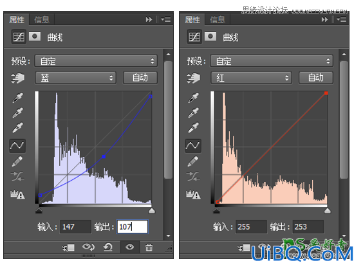Open right panel flyout menu

[x=342, y=20]
